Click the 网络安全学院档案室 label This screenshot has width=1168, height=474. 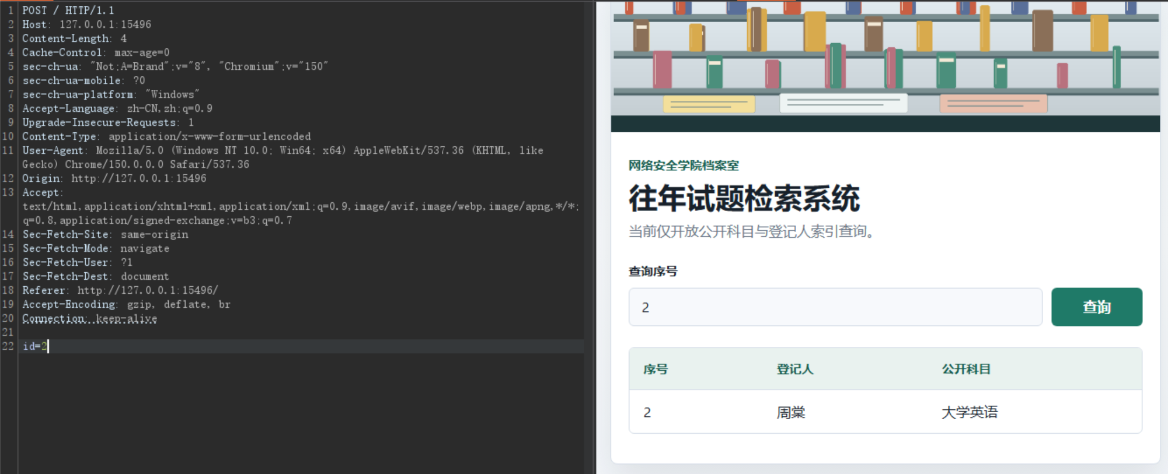684,166
